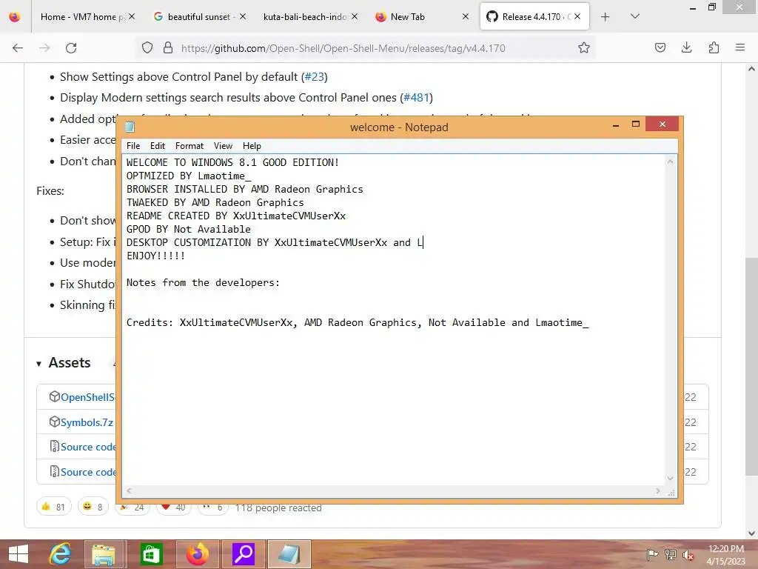Open Action Center flag in system tray
Viewport: 758px width, 569px height.
click(x=653, y=554)
